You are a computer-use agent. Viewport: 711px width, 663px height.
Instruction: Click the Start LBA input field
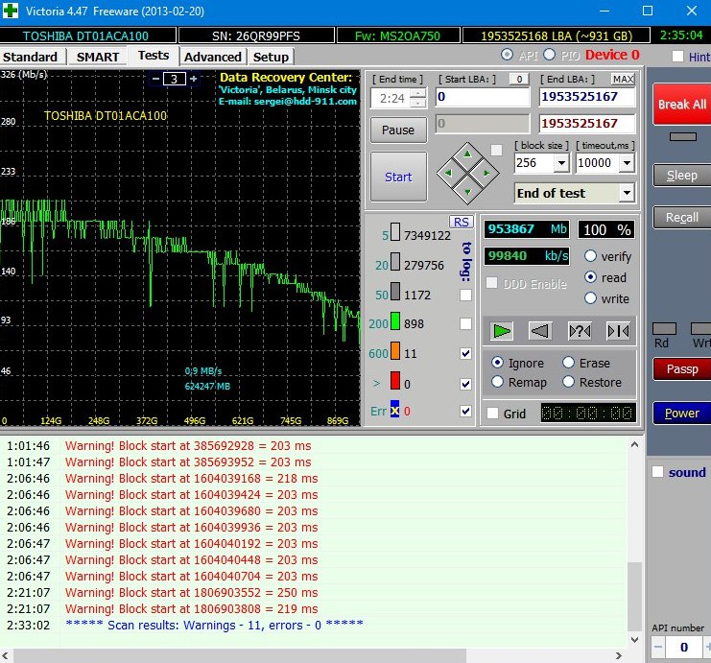pos(483,97)
